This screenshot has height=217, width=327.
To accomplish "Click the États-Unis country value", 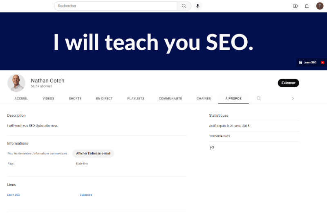I will coord(82,163).
